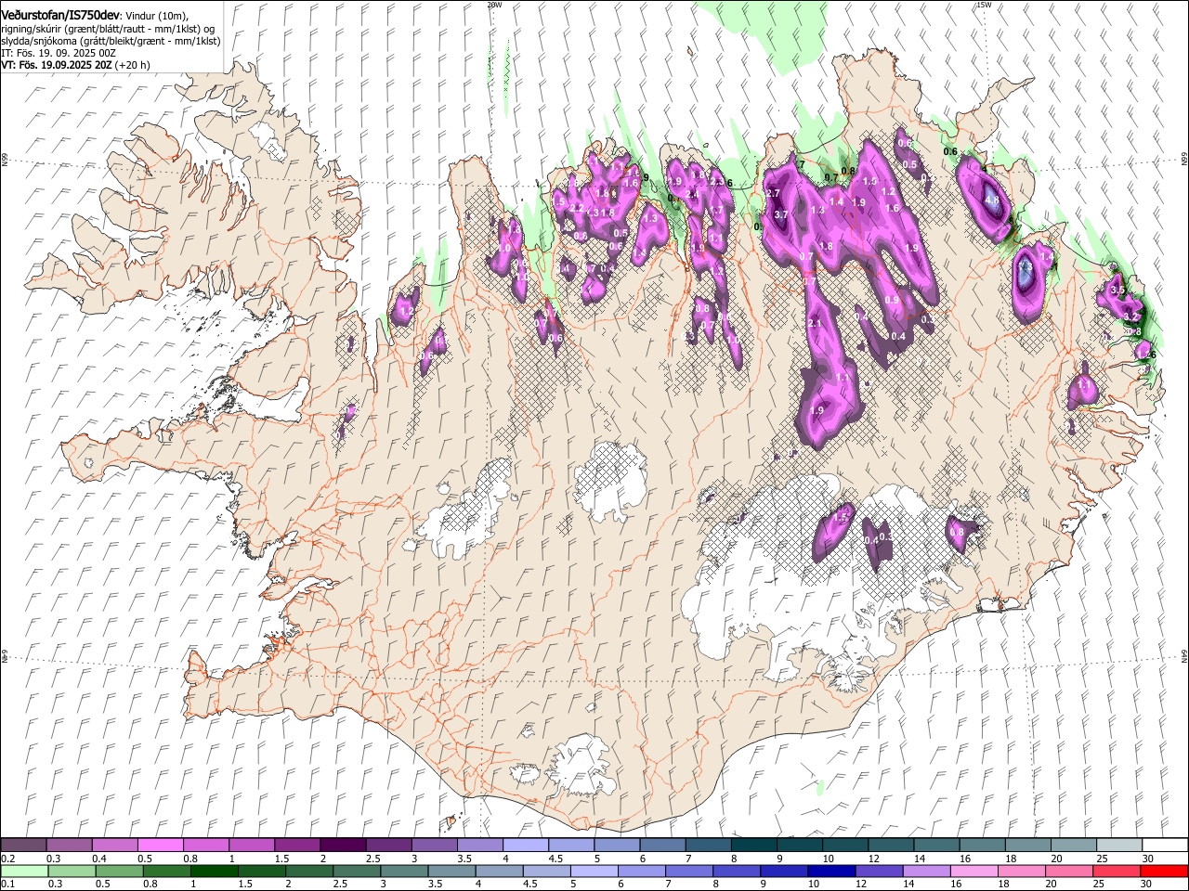Select the 0.3 light green swatch, lower legend

[x=72, y=871]
